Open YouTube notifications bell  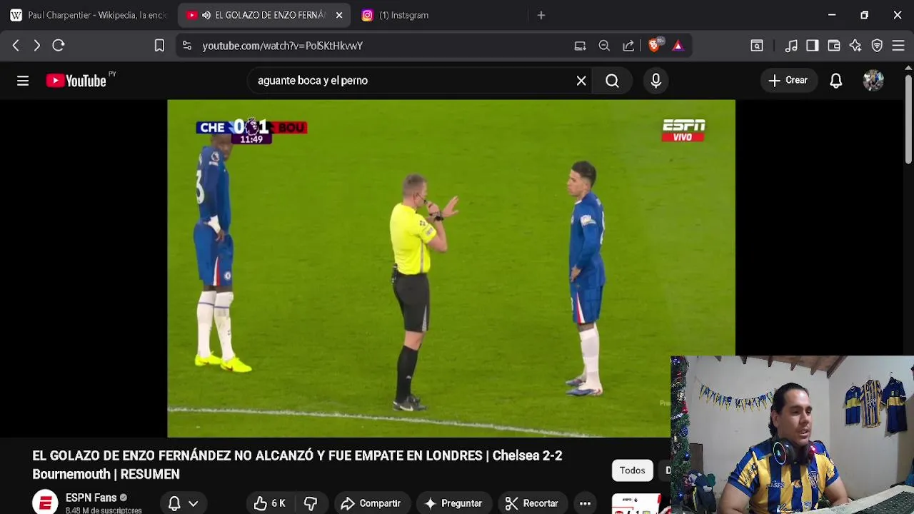pos(835,81)
